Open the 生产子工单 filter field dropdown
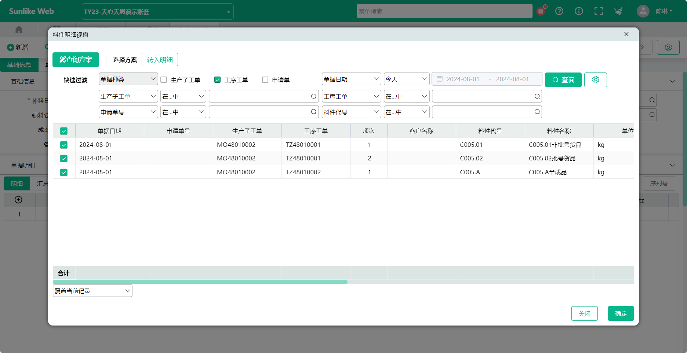 click(x=128, y=96)
